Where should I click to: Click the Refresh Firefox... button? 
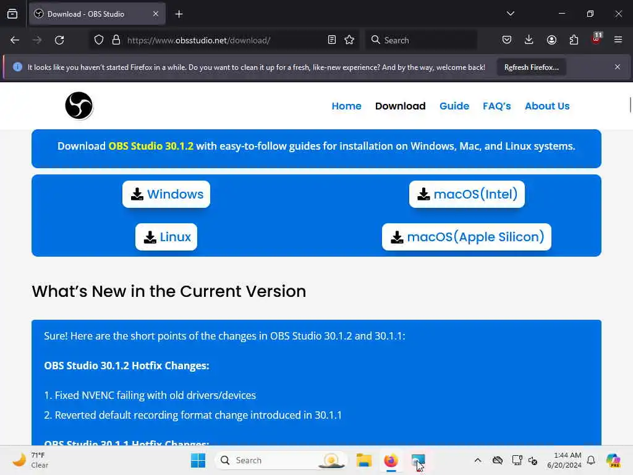point(531,67)
